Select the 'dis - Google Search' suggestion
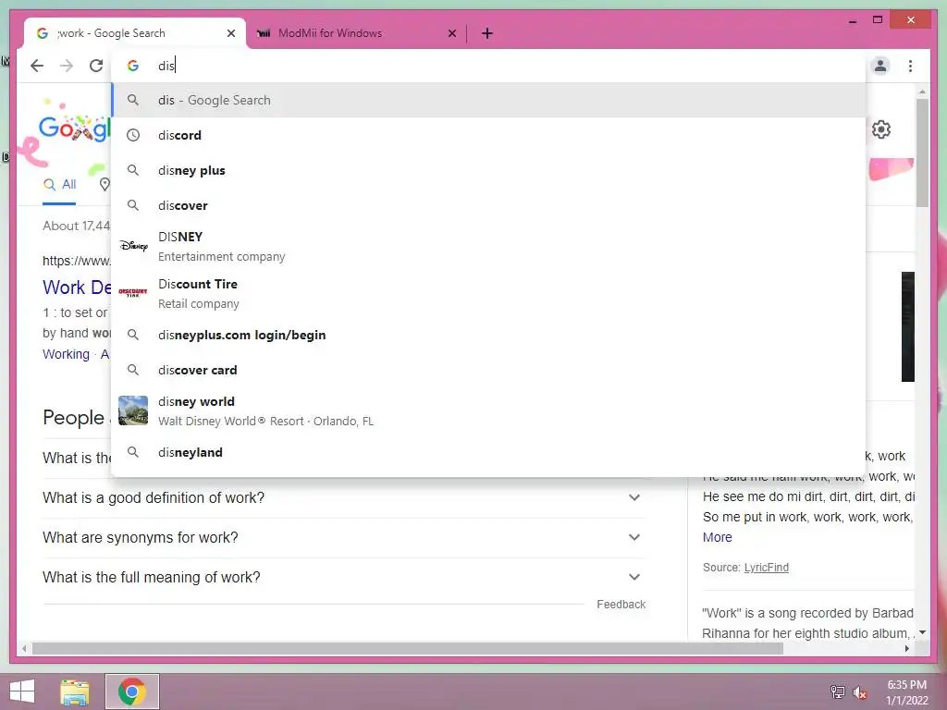The width and height of the screenshot is (947, 710). pos(488,100)
